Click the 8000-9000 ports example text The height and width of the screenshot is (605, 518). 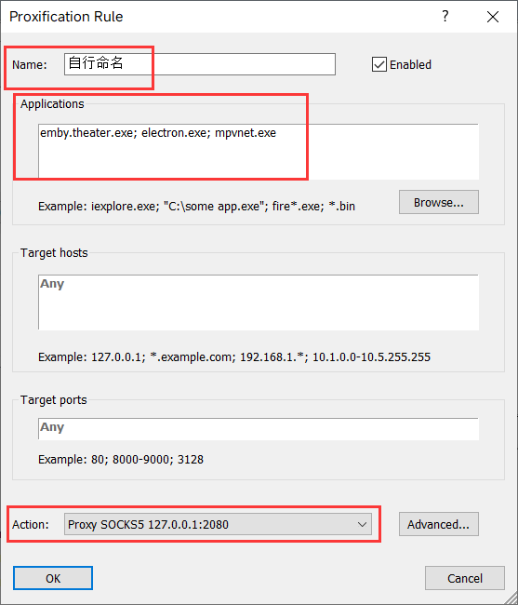pyautogui.click(x=142, y=460)
